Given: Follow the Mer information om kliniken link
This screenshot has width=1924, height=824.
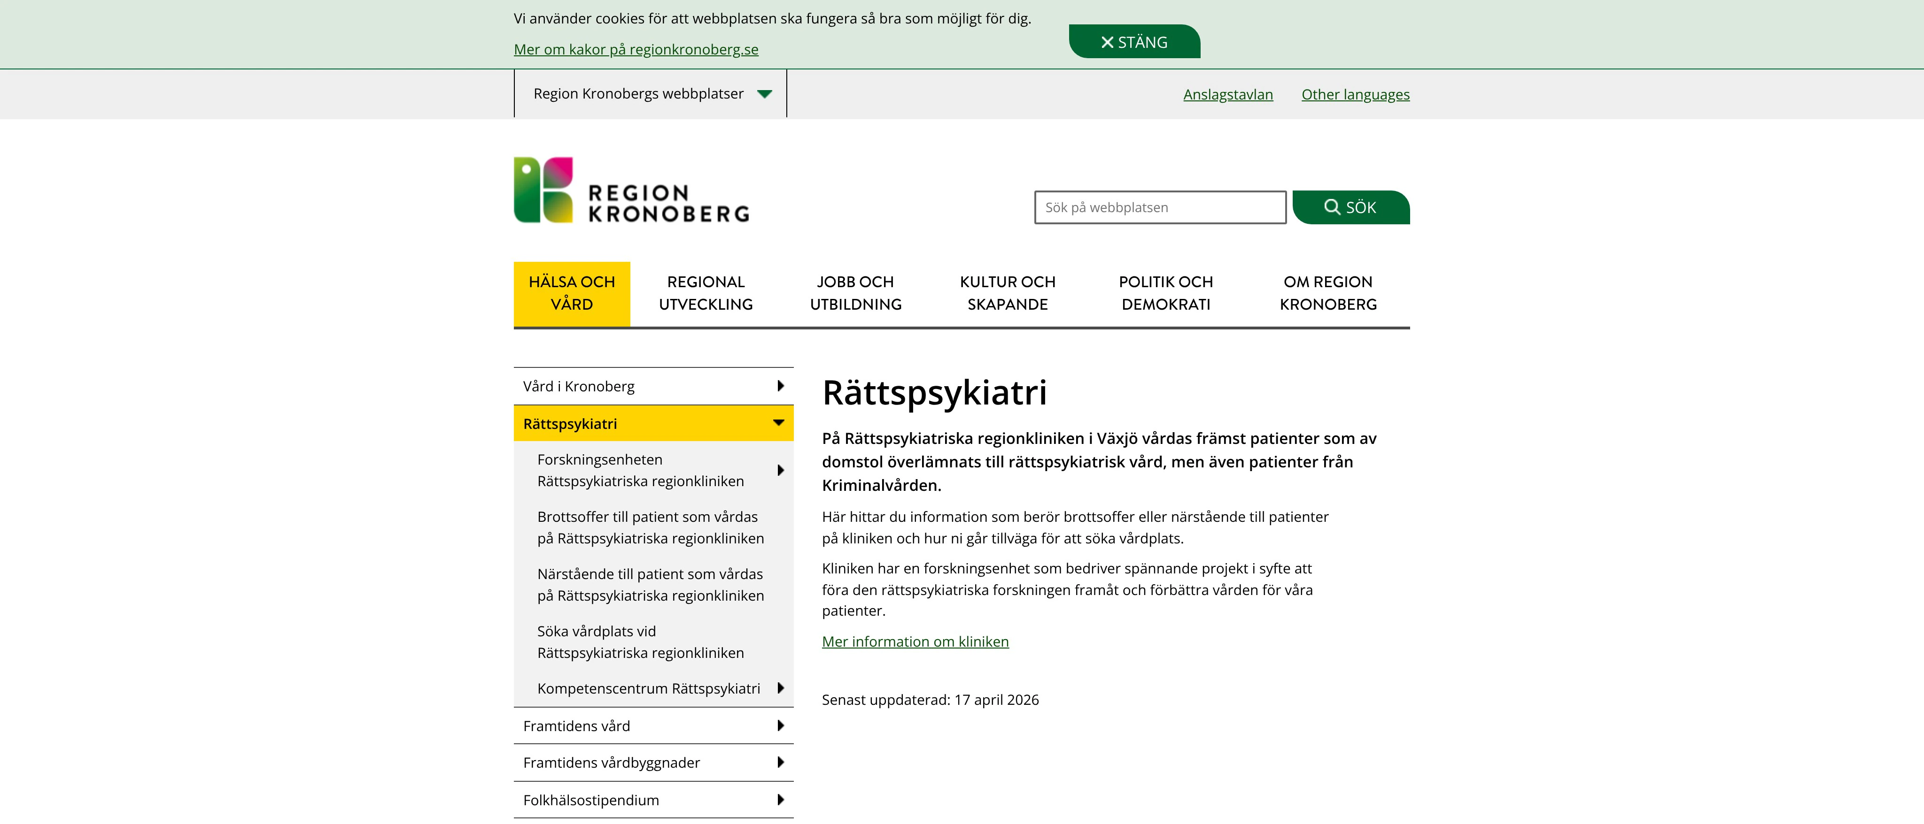Looking at the screenshot, I should point(915,641).
